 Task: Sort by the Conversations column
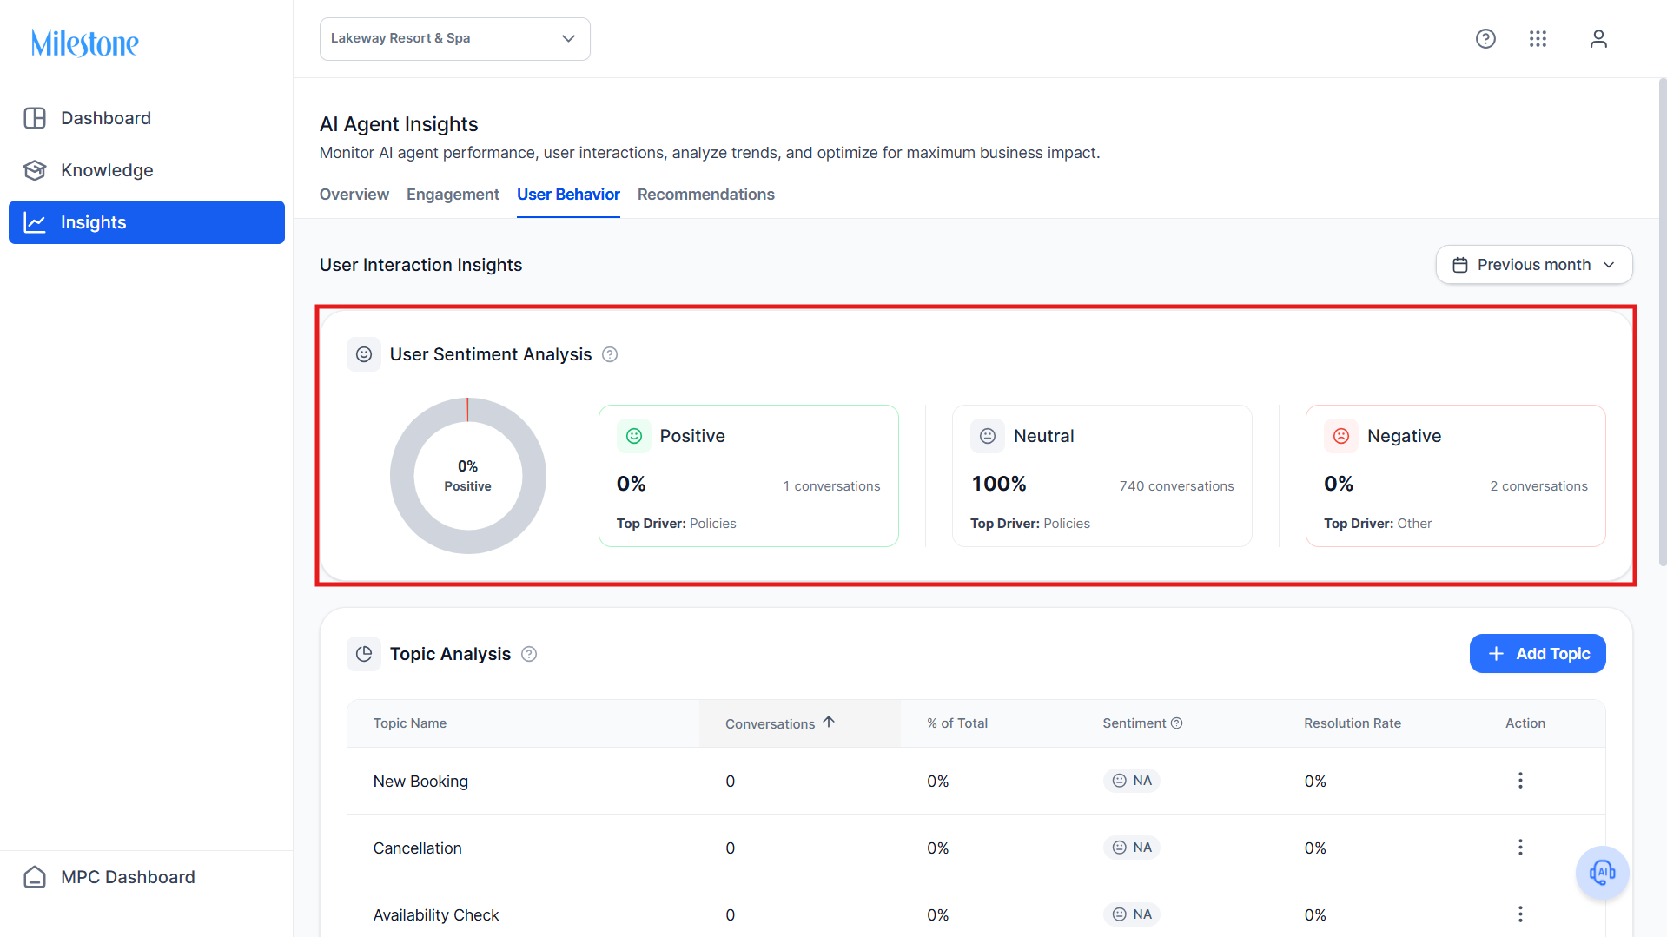click(x=780, y=723)
